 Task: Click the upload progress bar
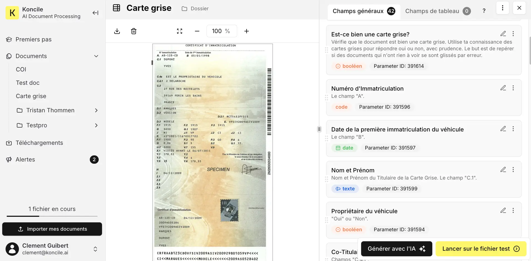pos(52,216)
